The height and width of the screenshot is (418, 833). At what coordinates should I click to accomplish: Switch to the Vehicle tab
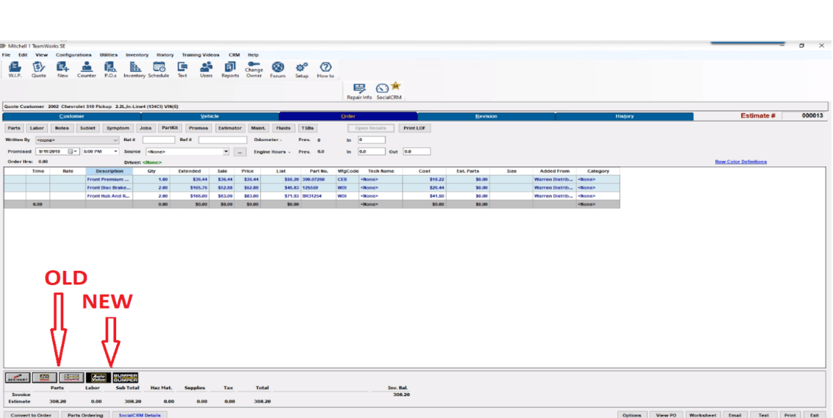[210, 116]
